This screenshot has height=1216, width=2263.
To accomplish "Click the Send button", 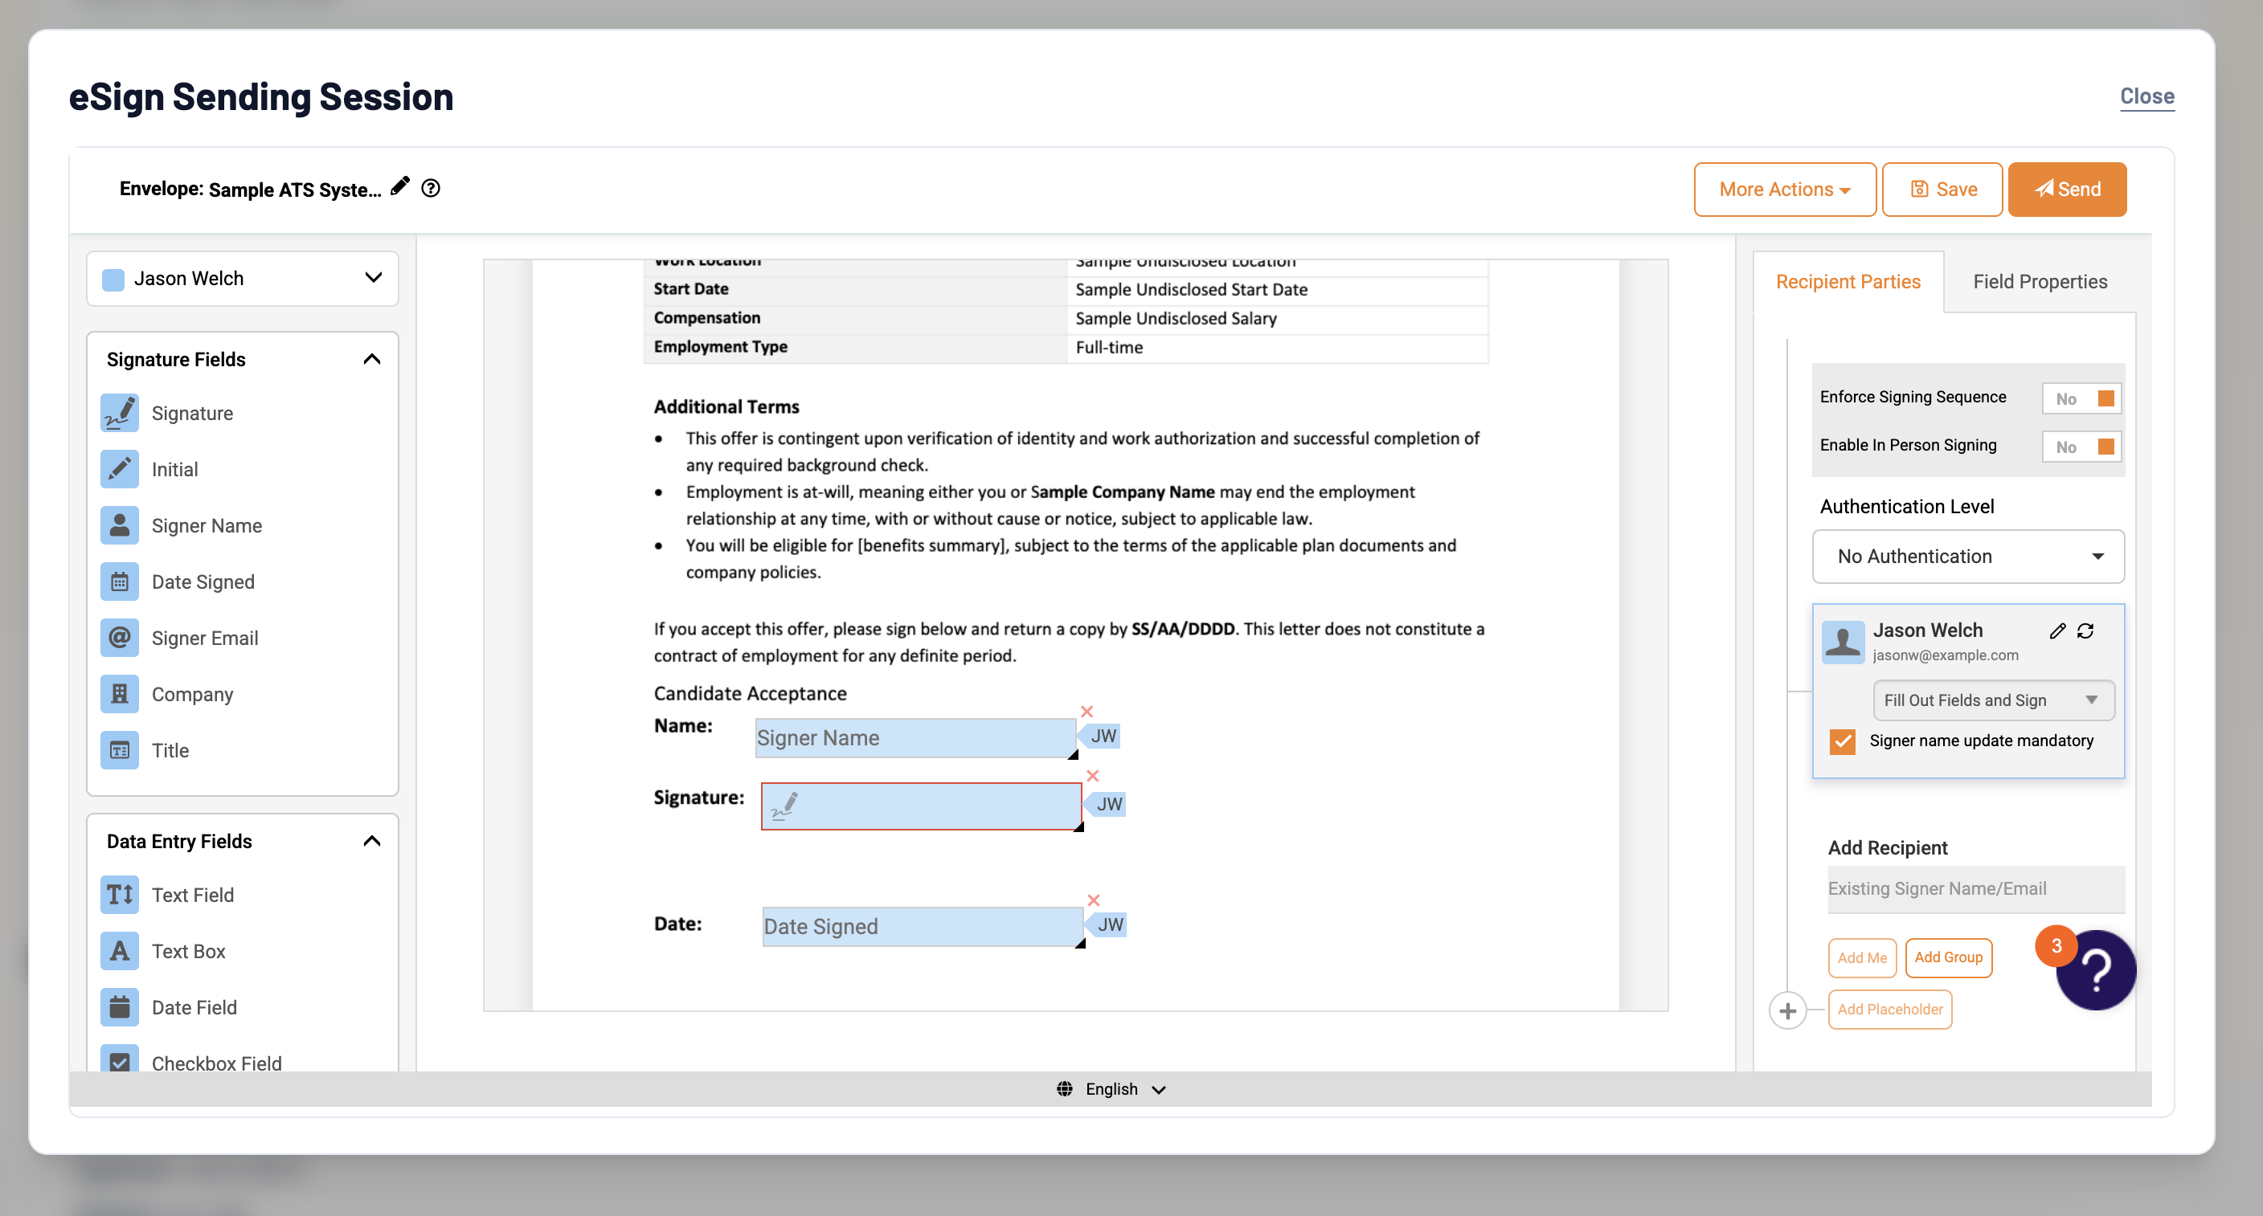I will pyautogui.click(x=2066, y=189).
